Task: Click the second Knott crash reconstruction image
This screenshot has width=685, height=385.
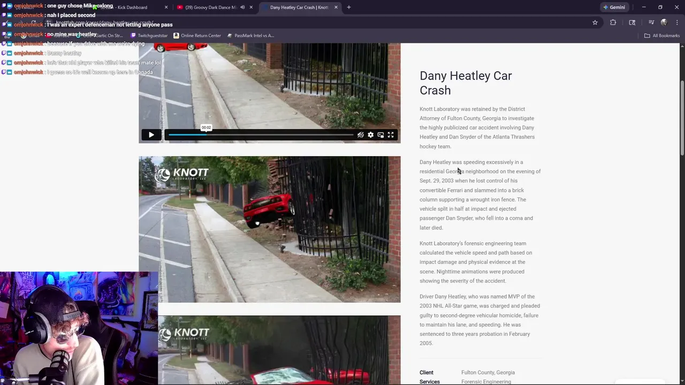Action: click(x=270, y=229)
